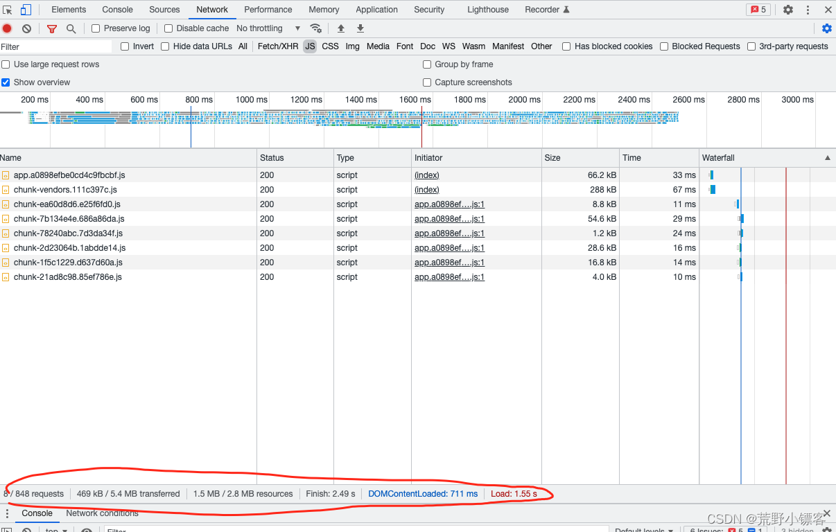Open the Memory tab
This screenshot has width=836, height=532.
click(324, 10)
